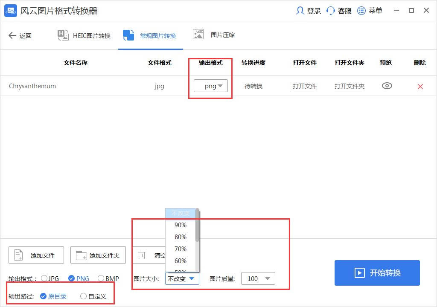This screenshot has height=307, width=437.
Task: Click the size list scrollbar thumb
Action: pyautogui.click(x=197, y=226)
